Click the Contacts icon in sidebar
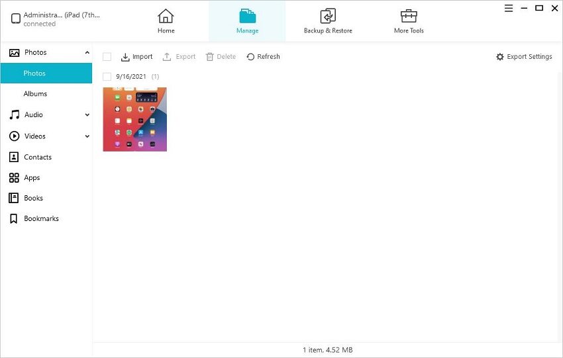This screenshot has height=358, width=563. (14, 157)
